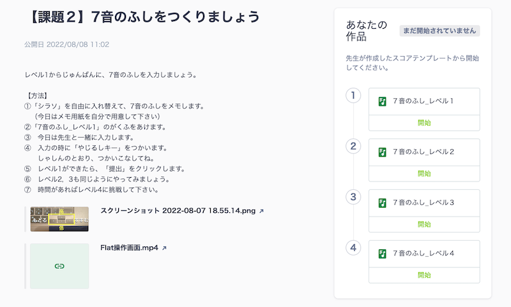Click the external link arrow beside Flat操作画面.mp4
The width and height of the screenshot is (511, 307).
165,248
